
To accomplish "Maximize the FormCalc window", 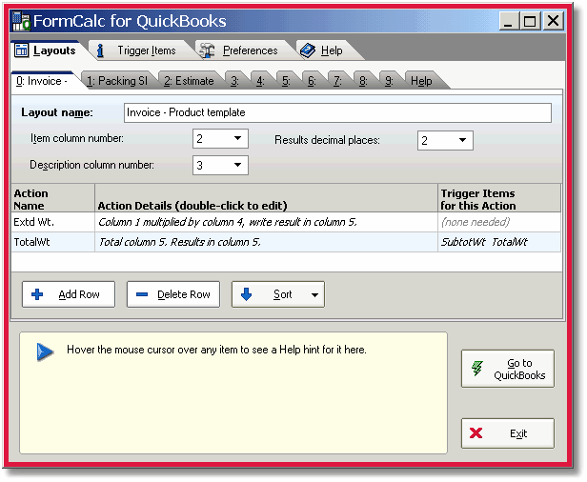I will pyautogui.click(x=530, y=21).
